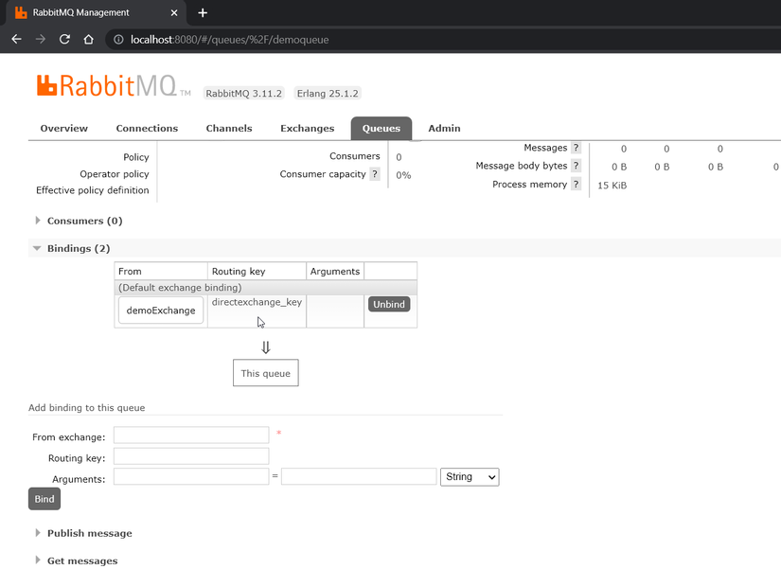Click the From exchange input field

click(x=190, y=435)
